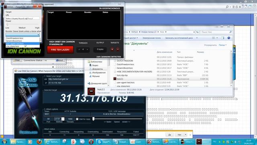Open Изображения library in sidebar

click(99, 72)
